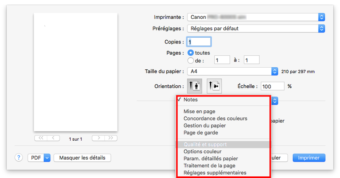
Task: Go to first page in preview
Action: pyautogui.click(x=41, y=138)
